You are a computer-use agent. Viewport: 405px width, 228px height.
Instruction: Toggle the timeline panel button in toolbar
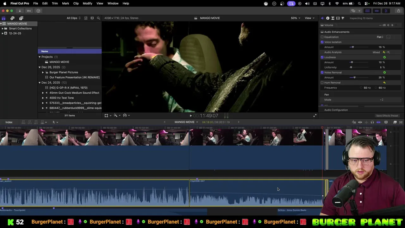pos(377,11)
